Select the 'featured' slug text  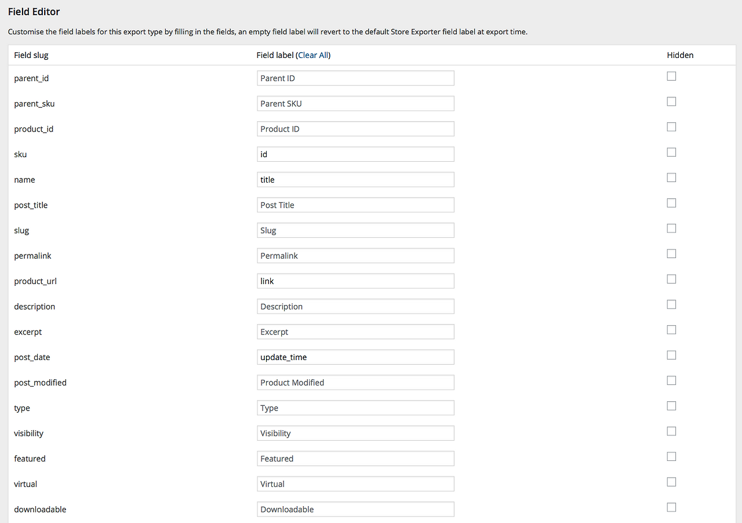[30, 459]
